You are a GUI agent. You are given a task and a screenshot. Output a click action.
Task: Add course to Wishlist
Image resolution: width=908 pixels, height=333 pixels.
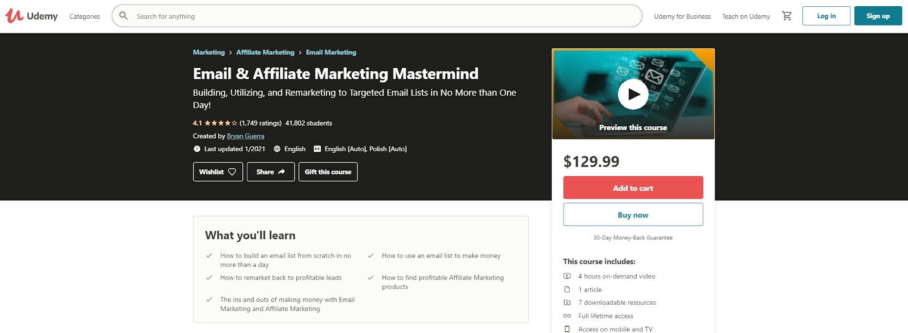217,172
